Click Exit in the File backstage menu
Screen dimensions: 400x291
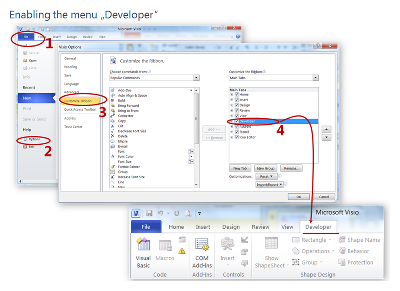pyautogui.click(x=29, y=147)
